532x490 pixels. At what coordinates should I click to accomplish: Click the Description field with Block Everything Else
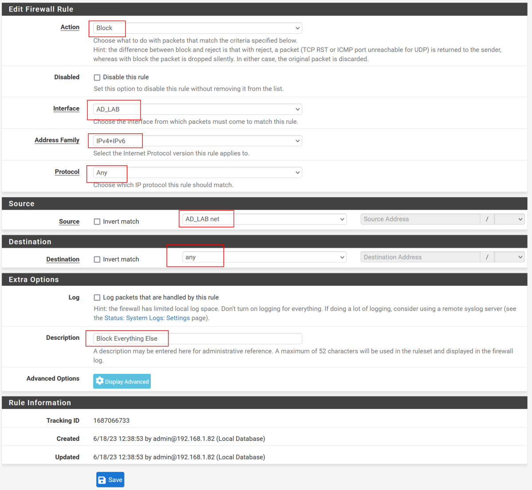point(197,338)
